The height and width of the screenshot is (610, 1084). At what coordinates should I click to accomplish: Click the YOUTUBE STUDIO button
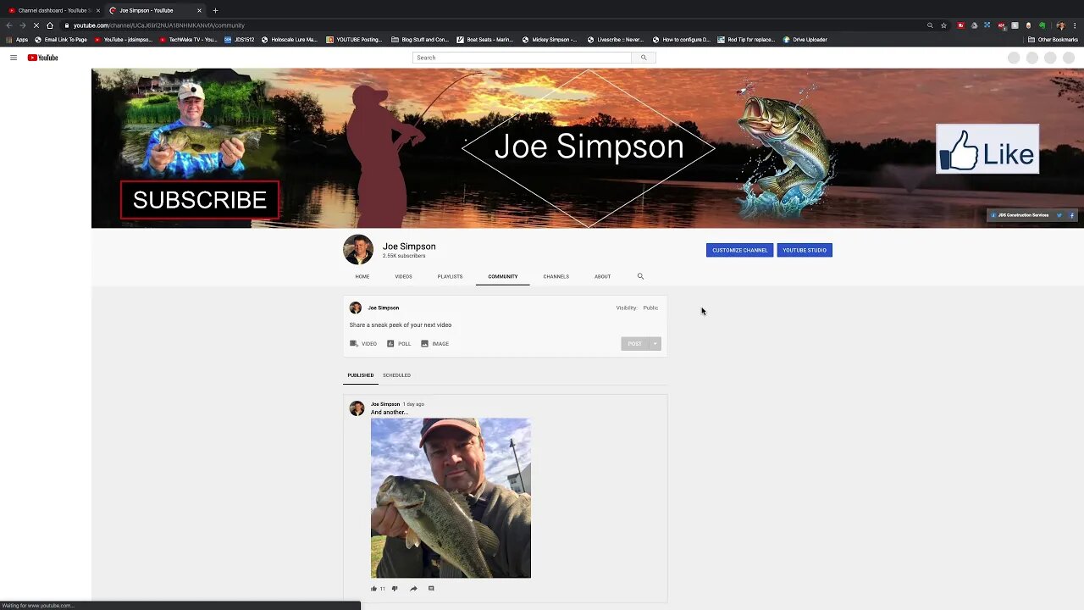[x=805, y=250]
